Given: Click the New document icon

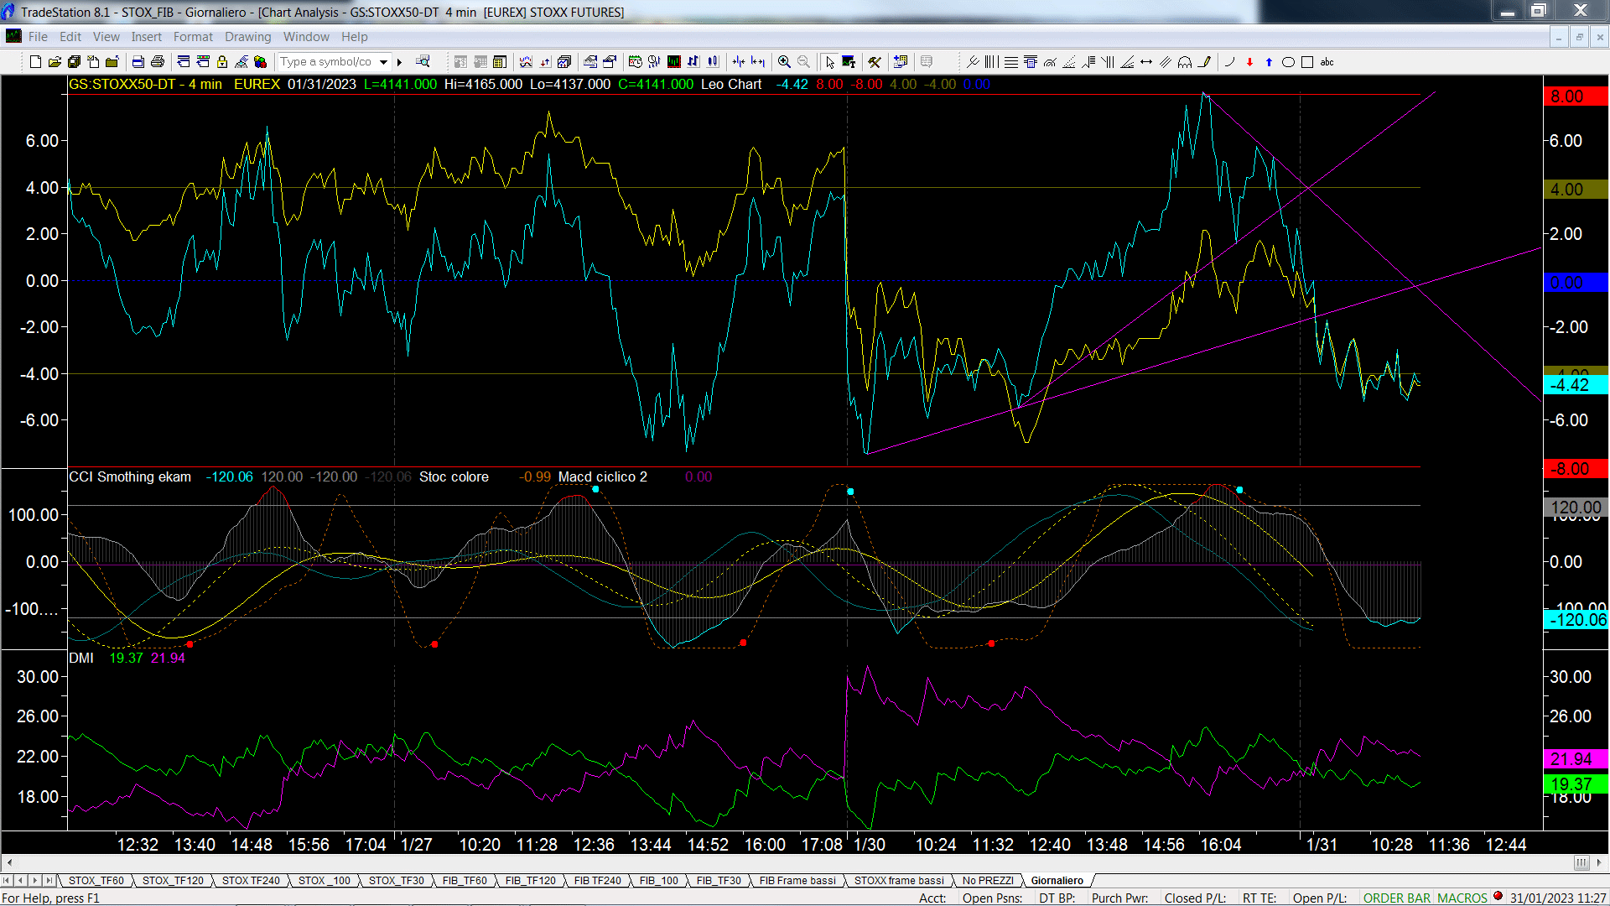Looking at the screenshot, I should tap(35, 62).
